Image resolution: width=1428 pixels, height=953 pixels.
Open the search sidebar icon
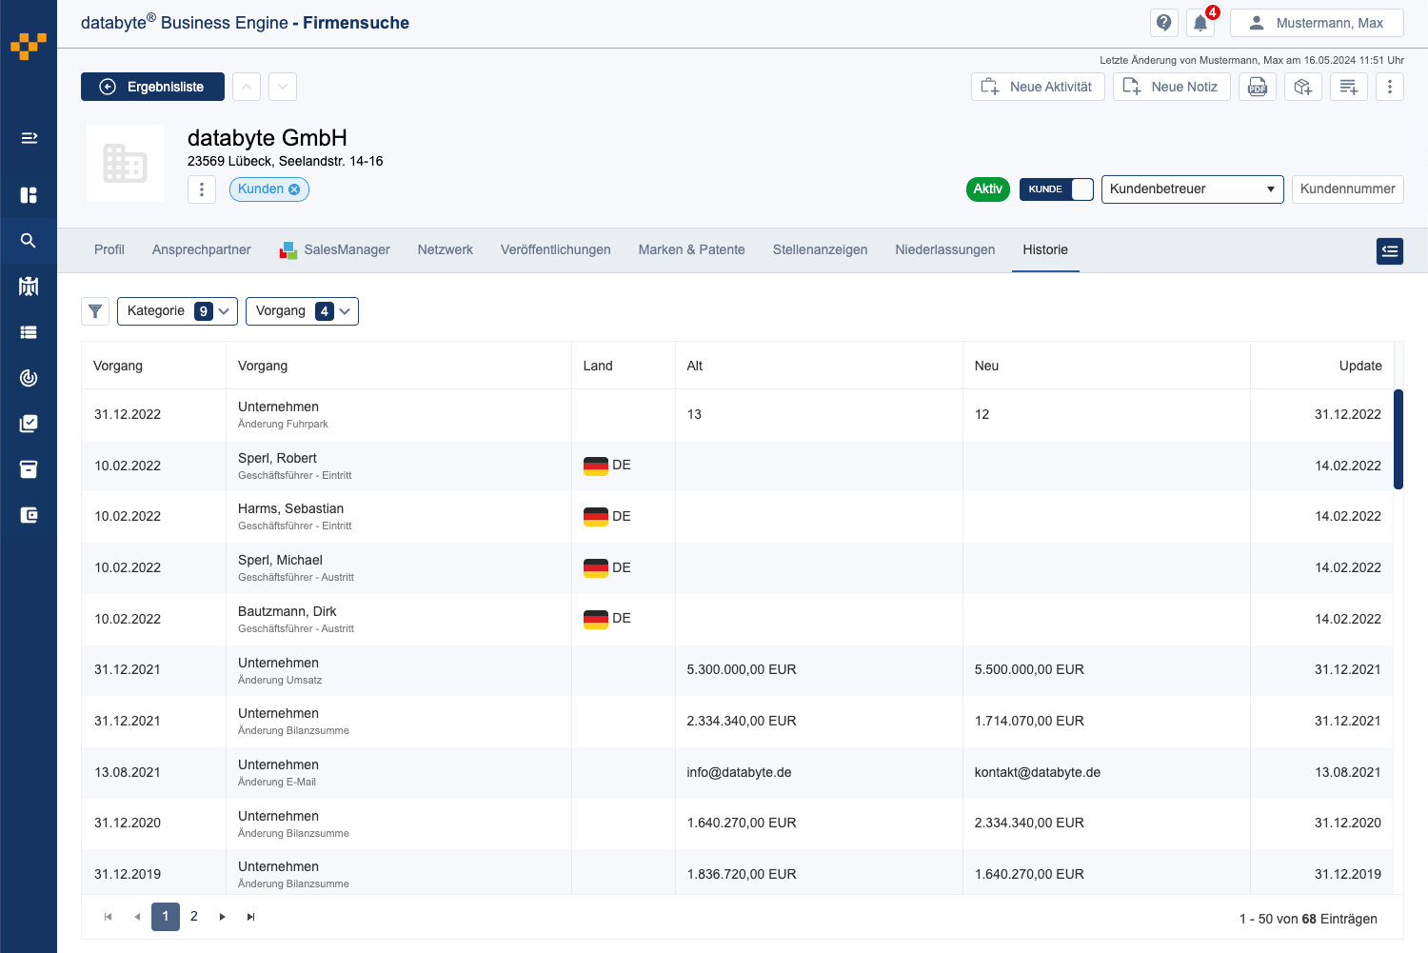[29, 241]
